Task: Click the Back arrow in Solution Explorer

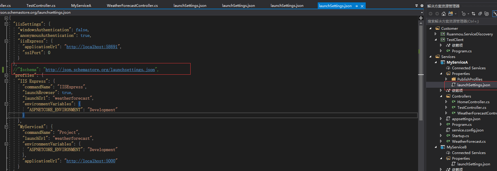Action: click(x=431, y=14)
